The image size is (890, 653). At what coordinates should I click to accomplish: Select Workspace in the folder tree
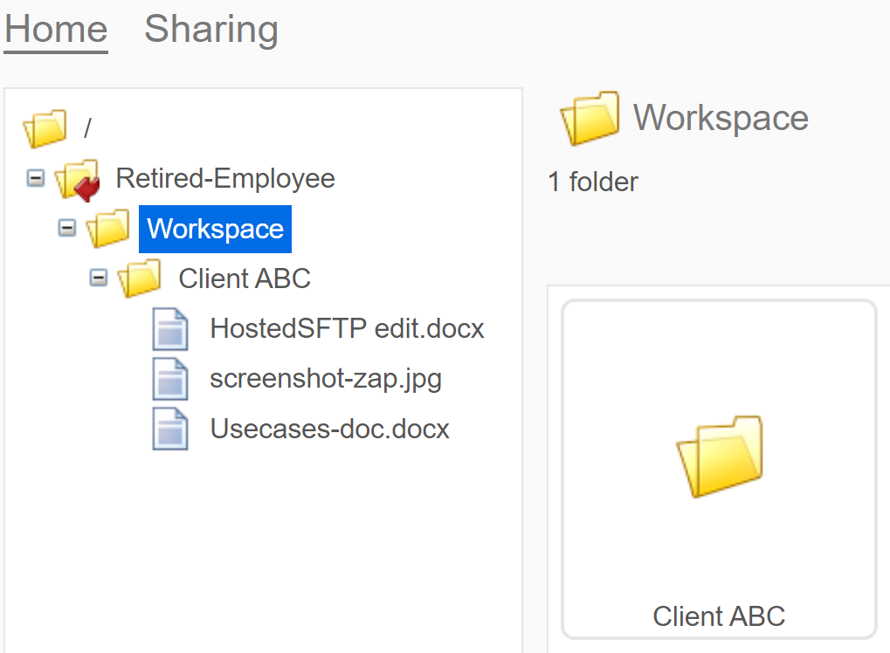215,228
